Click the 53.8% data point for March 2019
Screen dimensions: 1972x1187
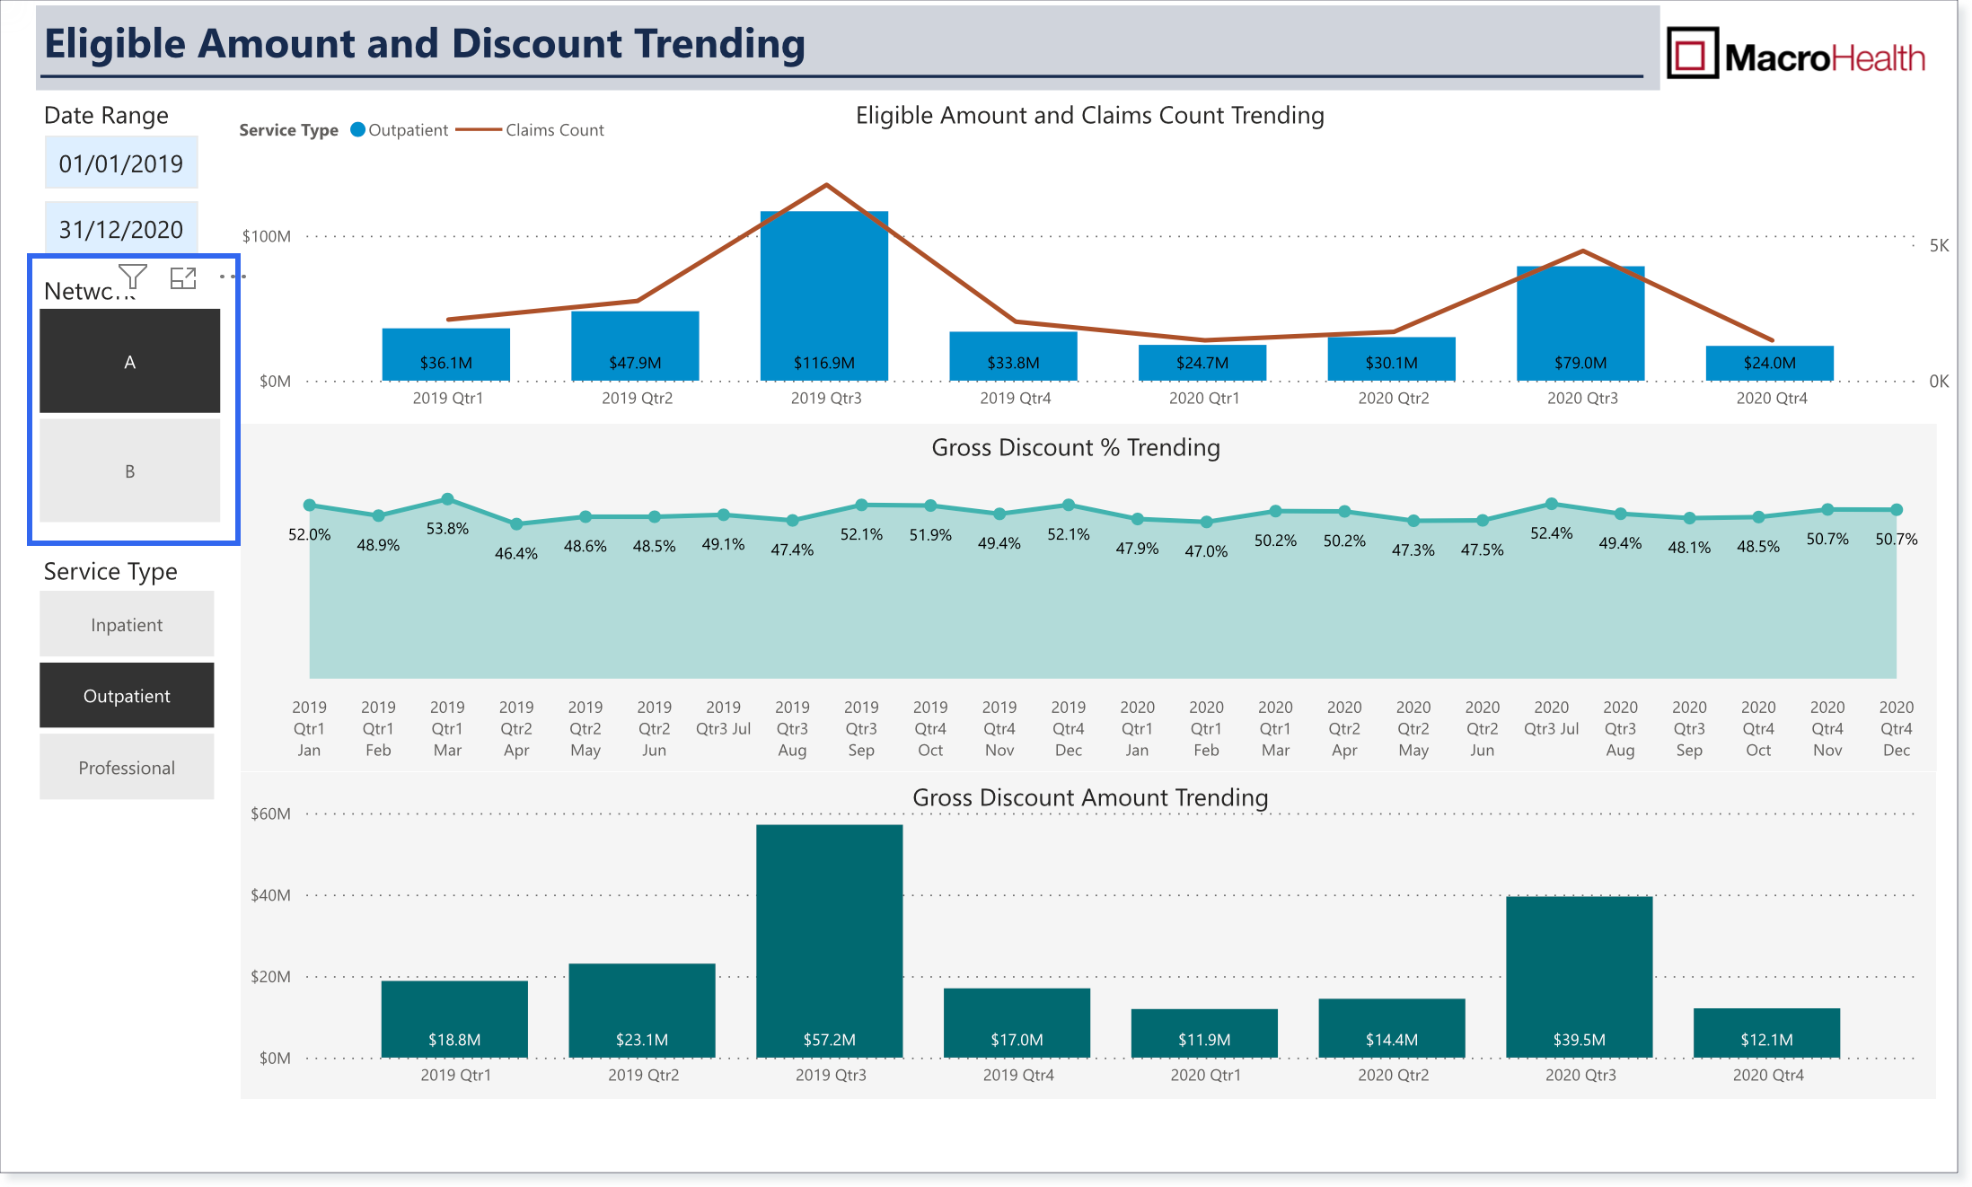click(447, 499)
